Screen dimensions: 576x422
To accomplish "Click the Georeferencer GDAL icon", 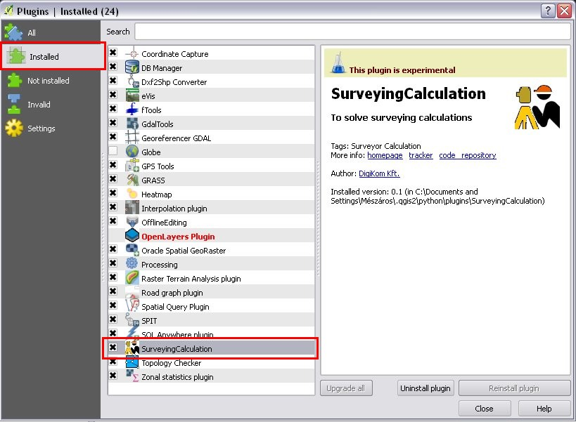I will click(130, 138).
